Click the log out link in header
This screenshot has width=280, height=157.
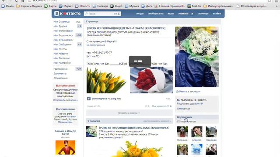point(217,14)
